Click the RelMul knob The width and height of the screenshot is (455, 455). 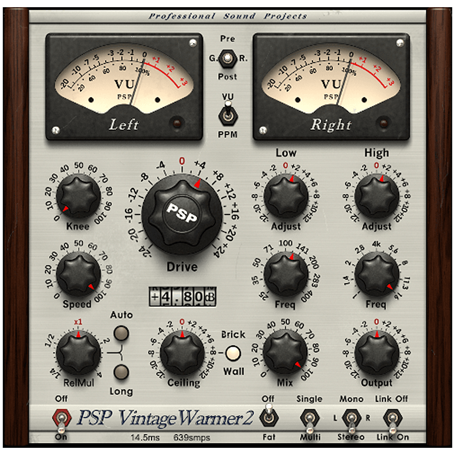78,352
